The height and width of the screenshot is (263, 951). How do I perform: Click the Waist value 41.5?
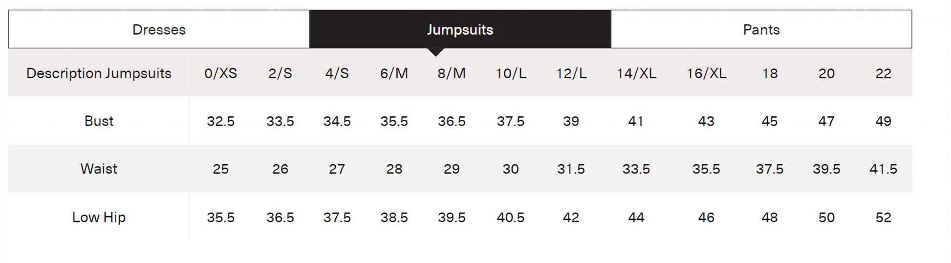(883, 169)
